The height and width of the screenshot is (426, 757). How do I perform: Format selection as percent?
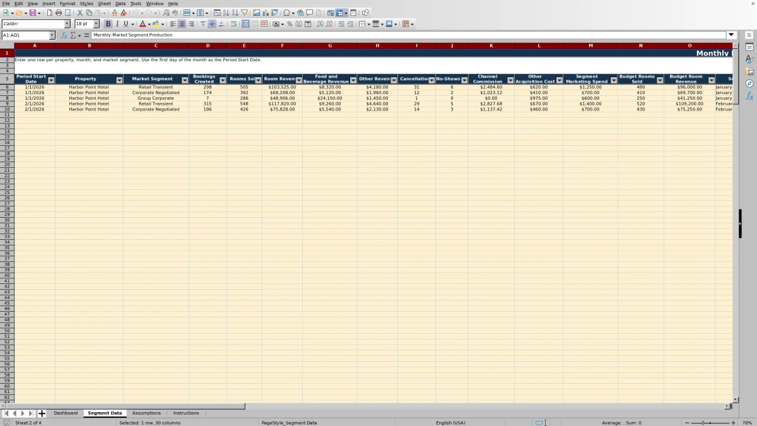290,24
